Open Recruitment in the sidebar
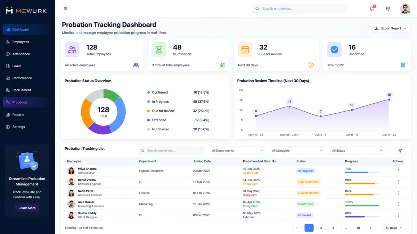Image resolution: width=417 pixels, height=234 pixels. click(27, 90)
